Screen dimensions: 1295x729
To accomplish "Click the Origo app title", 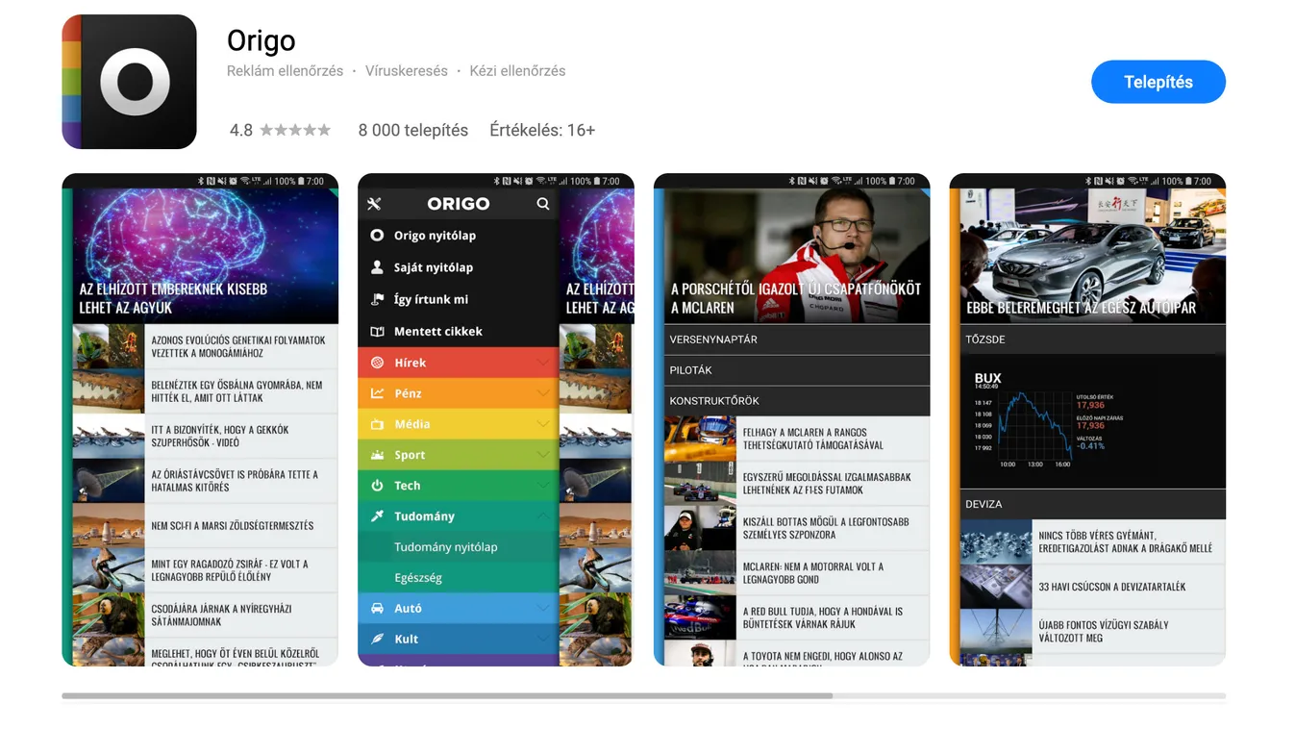I will (261, 40).
